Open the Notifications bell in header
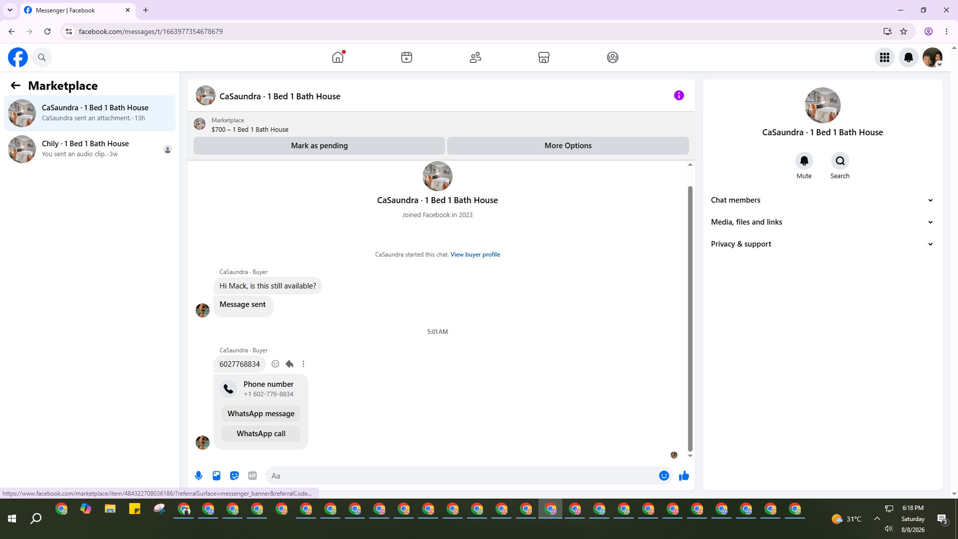This screenshot has width=958, height=539. pos(909,57)
